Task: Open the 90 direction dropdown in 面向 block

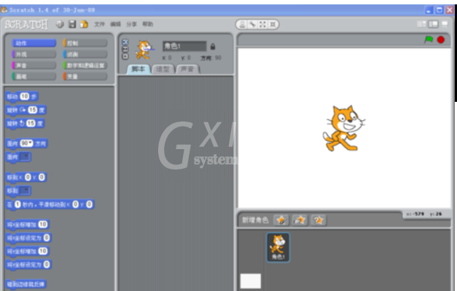Action: tap(26, 143)
